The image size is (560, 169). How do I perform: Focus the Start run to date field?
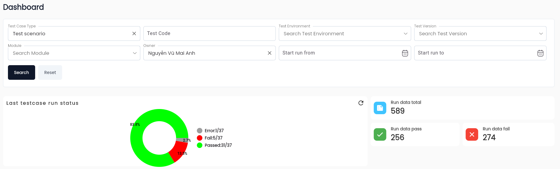tap(480, 53)
